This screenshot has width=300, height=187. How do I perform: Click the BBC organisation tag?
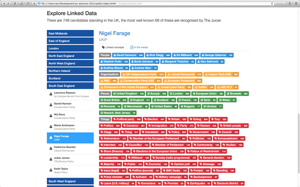tap(108, 81)
